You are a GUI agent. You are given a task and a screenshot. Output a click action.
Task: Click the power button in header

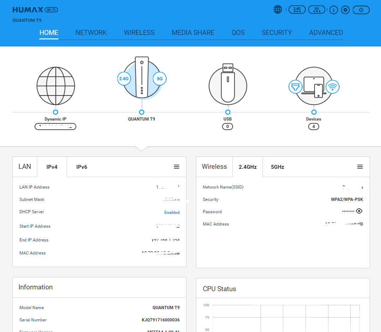click(361, 10)
